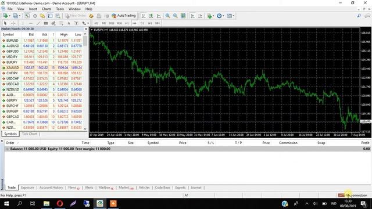Switch to the Tick Chart tab
The image size is (372, 209).
[30, 134]
